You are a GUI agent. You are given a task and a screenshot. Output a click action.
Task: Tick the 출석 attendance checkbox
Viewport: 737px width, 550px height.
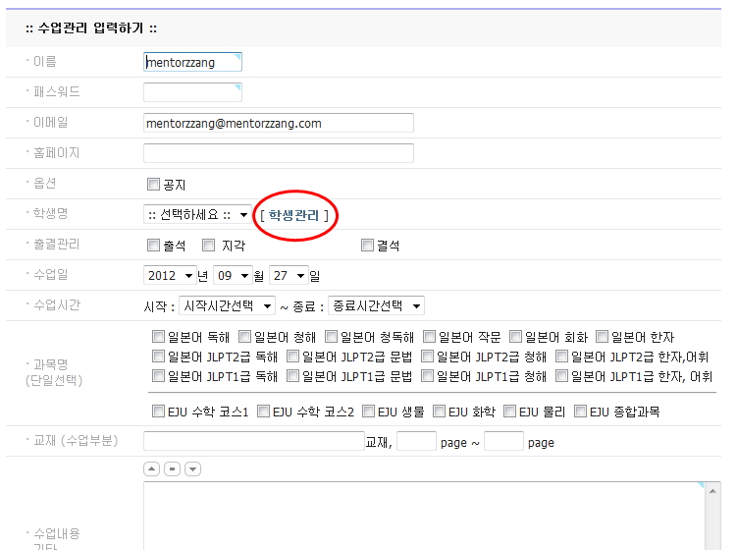(x=153, y=246)
